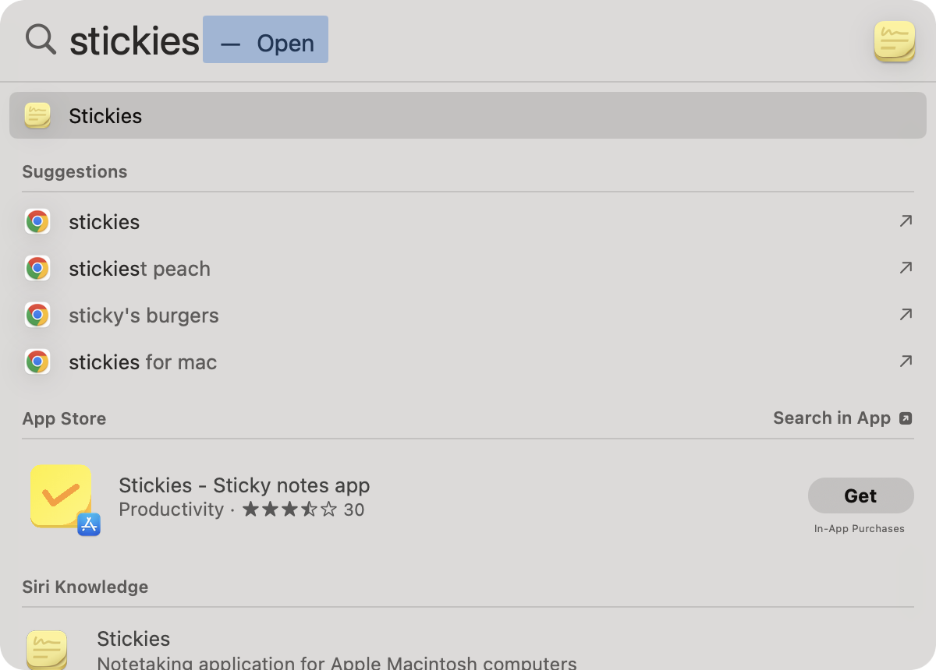Open 'Search in App' for the App Store

832,418
